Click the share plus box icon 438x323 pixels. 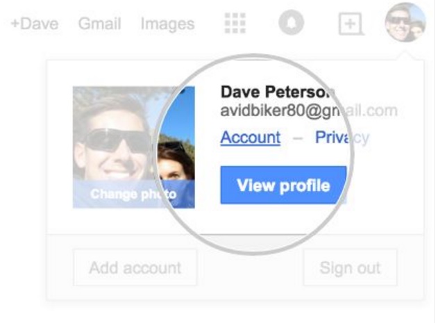pyautogui.click(x=351, y=24)
